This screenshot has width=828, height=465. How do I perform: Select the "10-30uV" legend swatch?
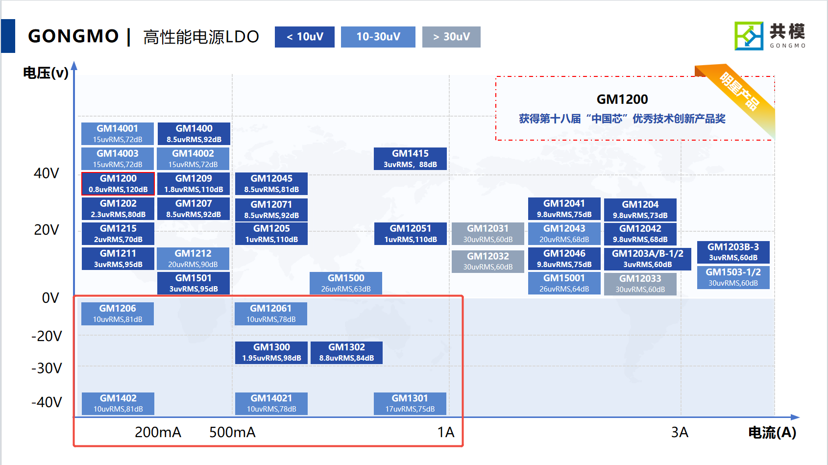tap(378, 37)
